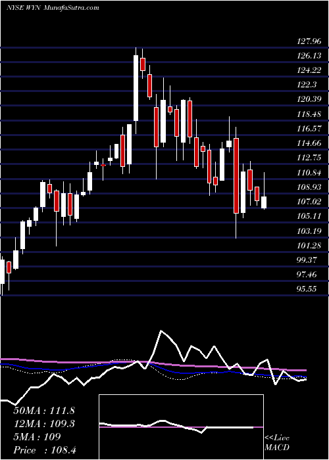Click the 114.66 price label

(x=309, y=143)
